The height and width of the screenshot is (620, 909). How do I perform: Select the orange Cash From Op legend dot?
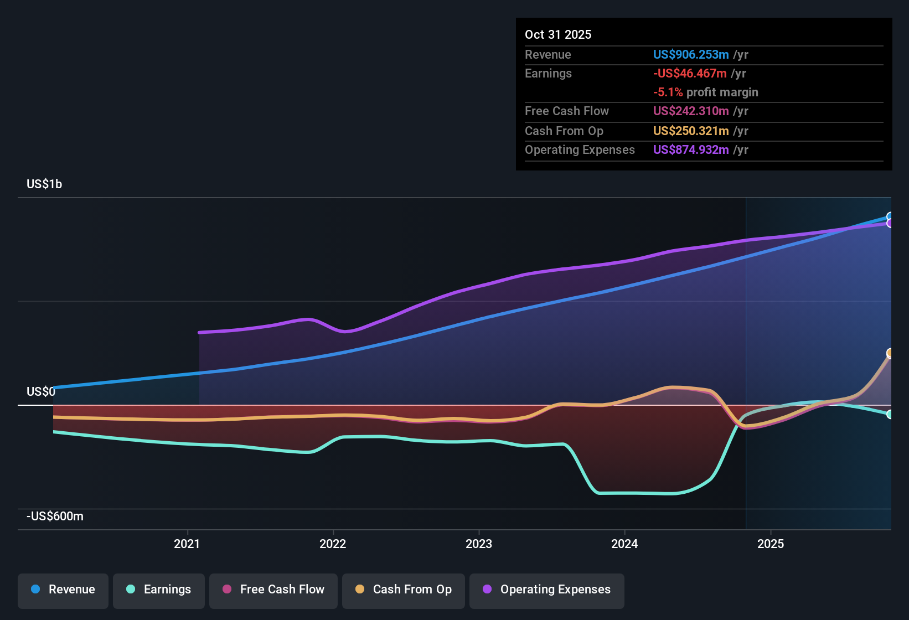tap(360, 590)
